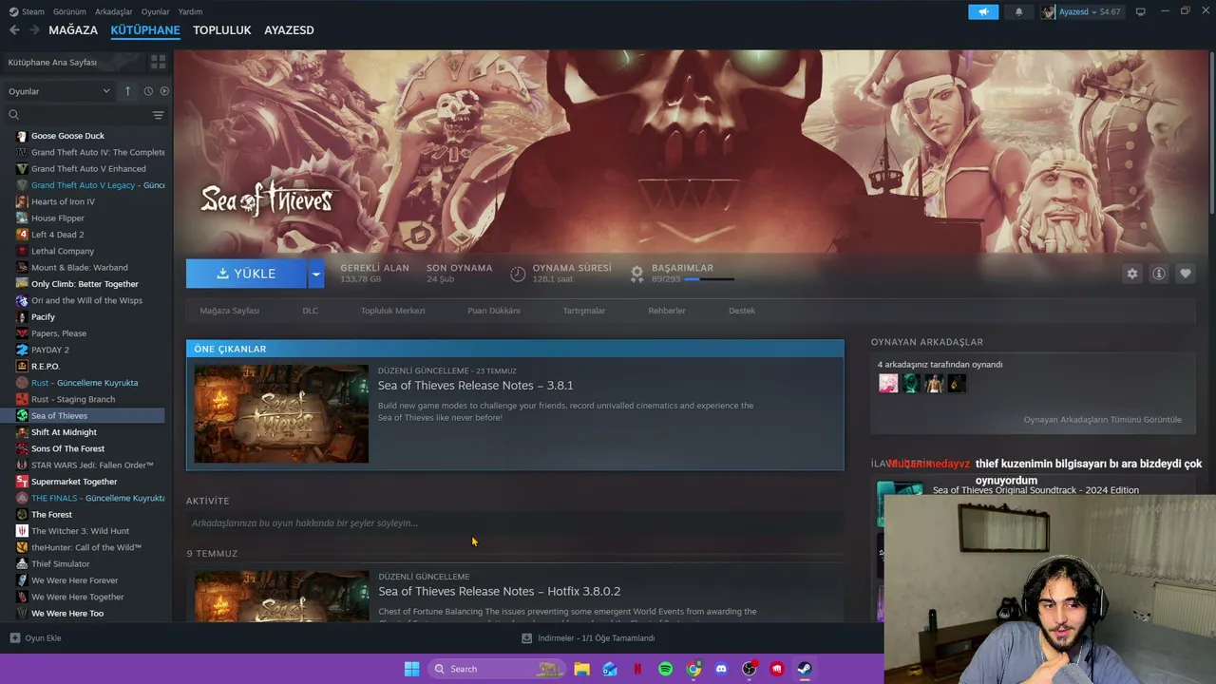
Task: Open Chrome from the taskbar
Action: point(693,669)
